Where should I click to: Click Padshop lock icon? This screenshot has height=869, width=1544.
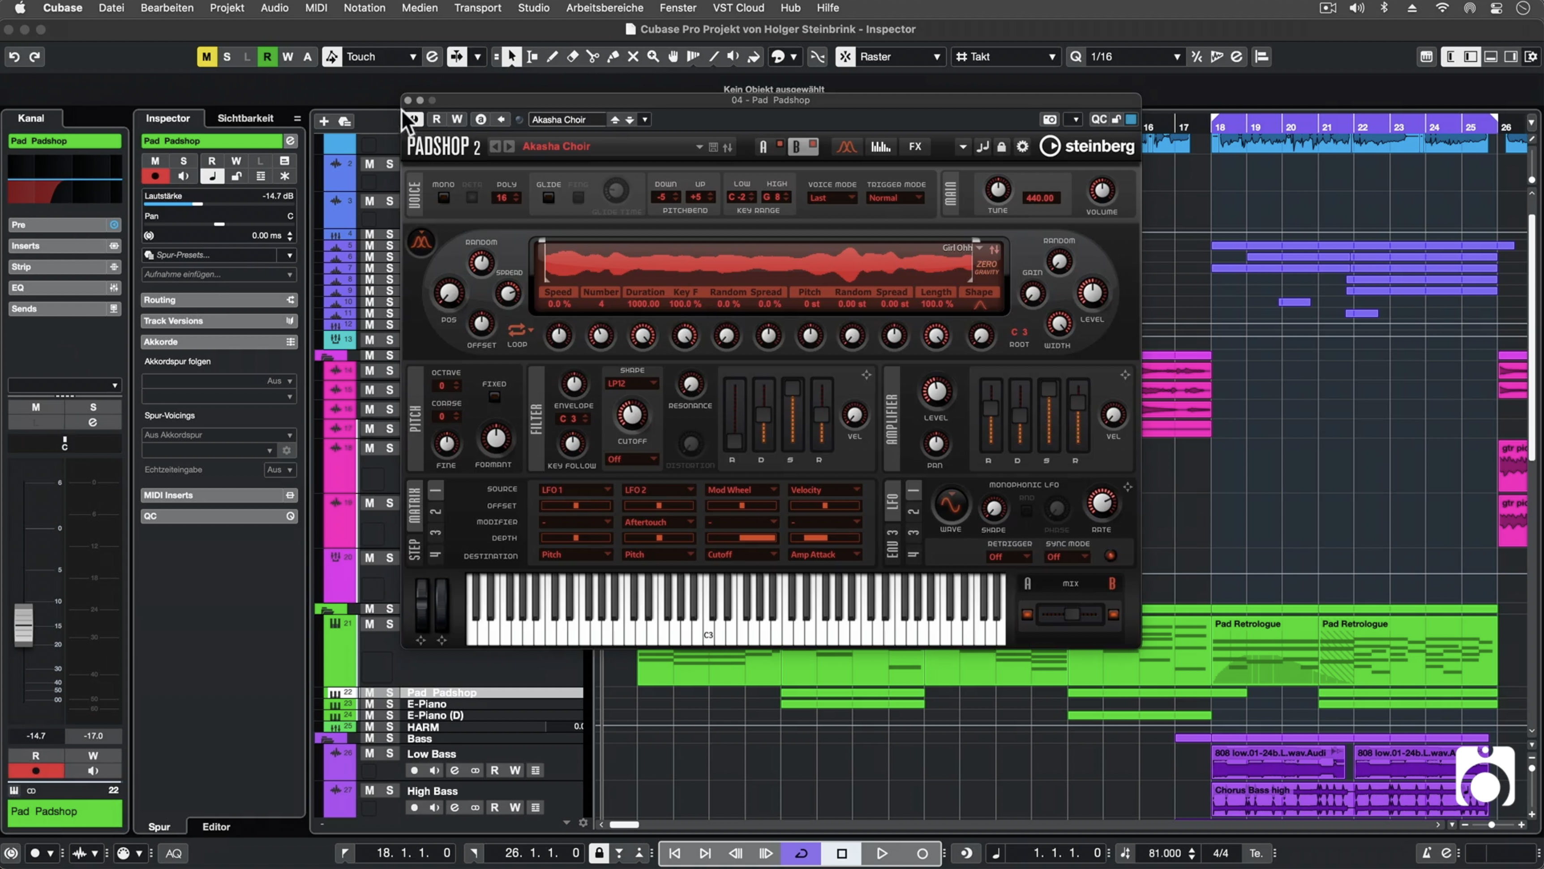[1002, 146]
